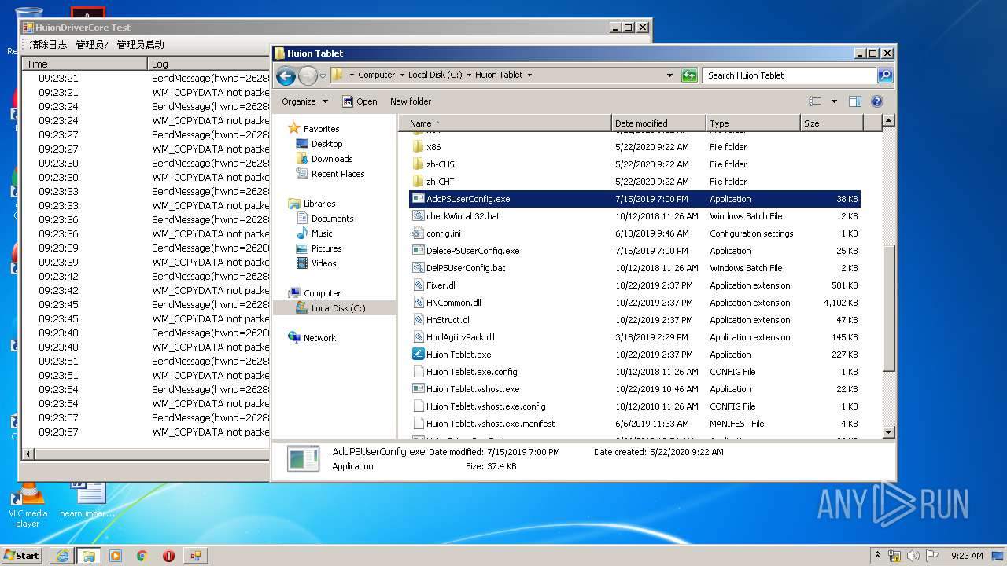Expand the Huion Tablet breadcrumb arrow
Viewport: 1007px width, 566px height.
coord(529,75)
